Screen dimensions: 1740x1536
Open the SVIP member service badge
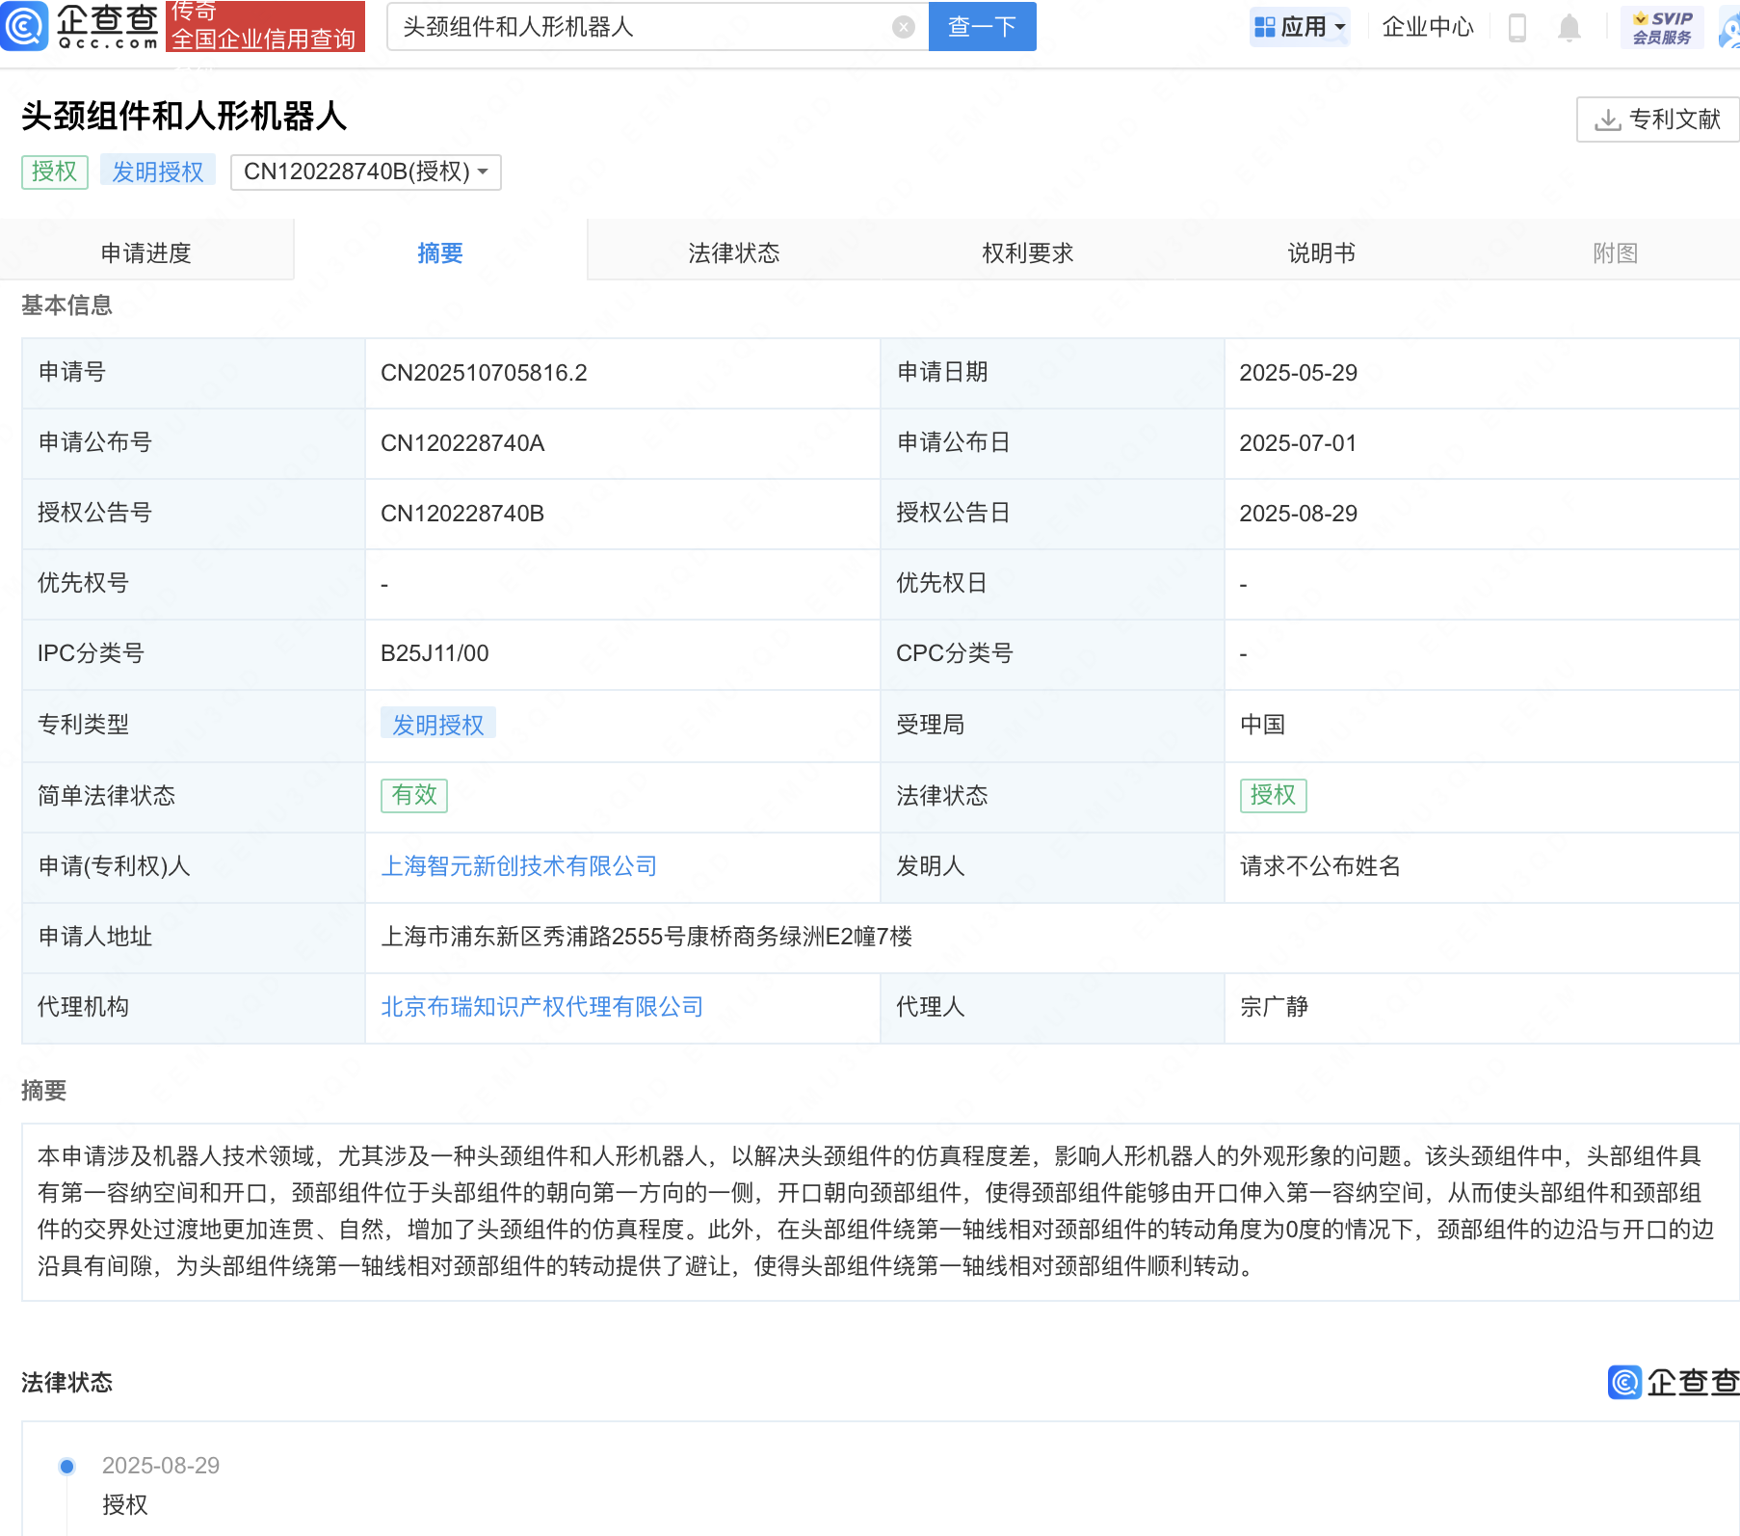coord(1662,27)
